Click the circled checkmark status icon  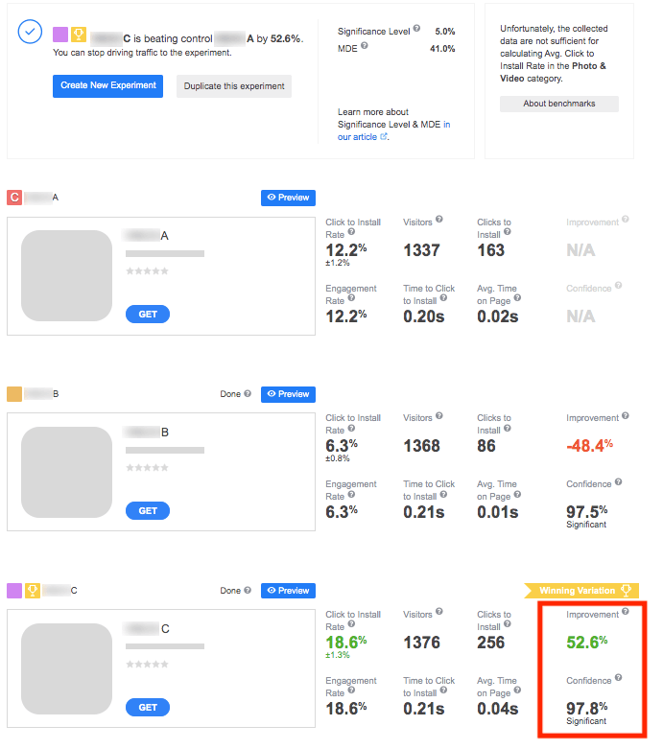[x=30, y=32]
